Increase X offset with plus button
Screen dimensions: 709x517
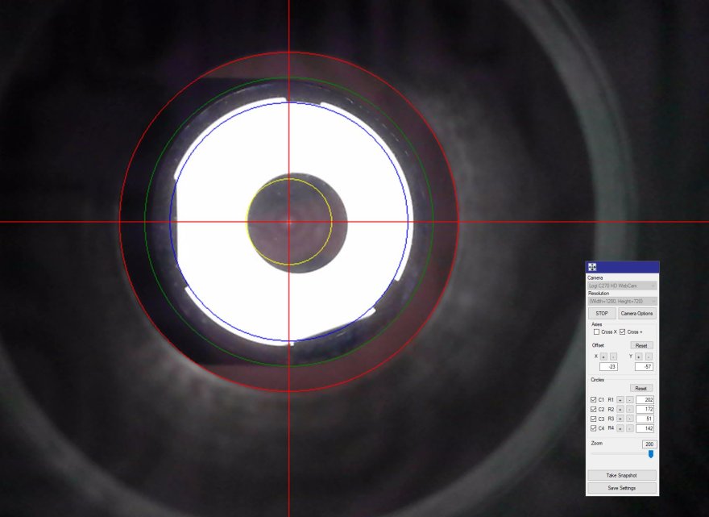[604, 356]
